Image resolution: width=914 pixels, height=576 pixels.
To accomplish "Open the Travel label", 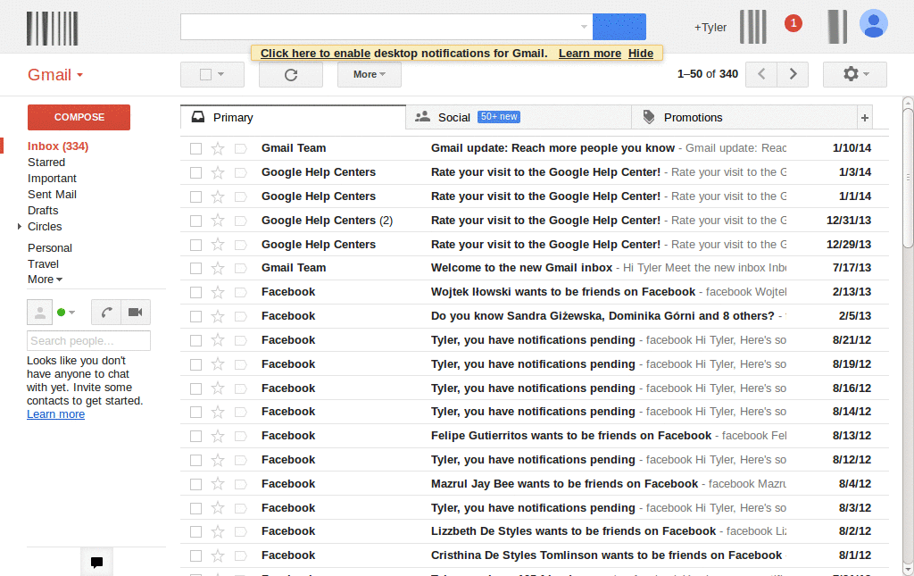I will (x=43, y=264).
